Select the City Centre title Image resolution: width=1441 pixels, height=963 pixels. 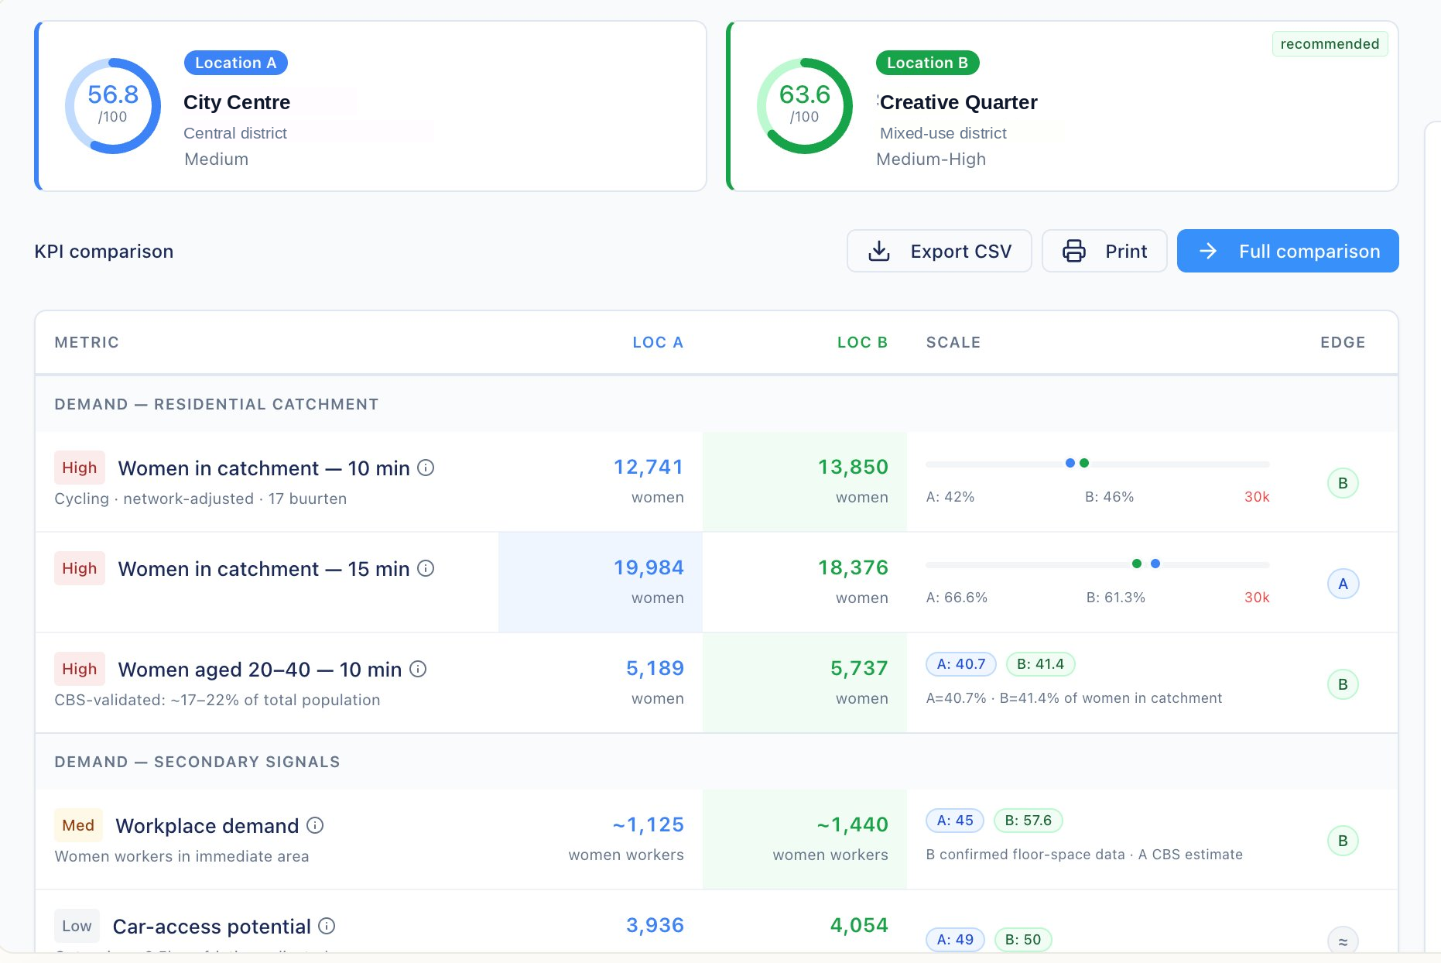[x=237, y=102]
